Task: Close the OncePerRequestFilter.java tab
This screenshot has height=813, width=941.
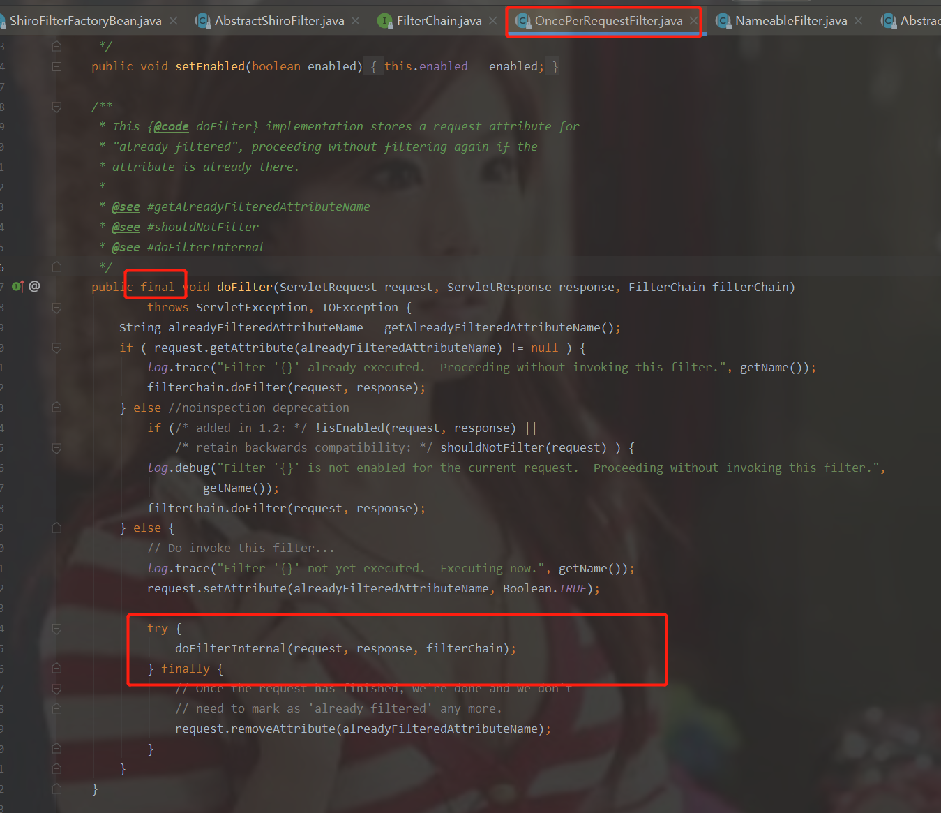Action: click(693, 21)
